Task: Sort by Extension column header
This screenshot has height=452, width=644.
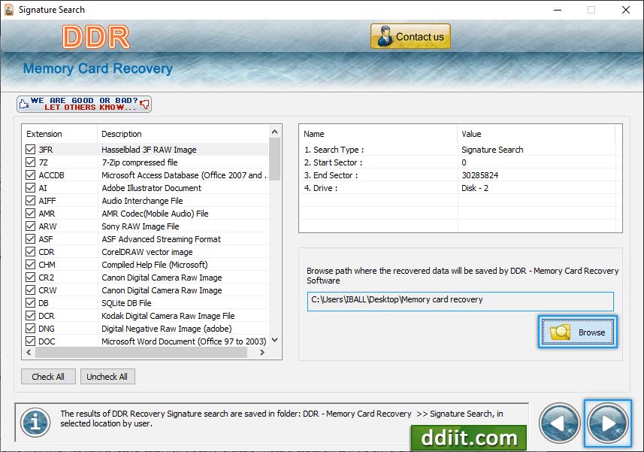Action: pos(60,134)
